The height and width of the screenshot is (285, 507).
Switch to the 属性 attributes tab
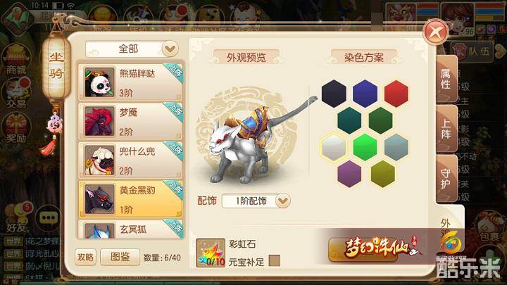pyautogui.click(x=446, y=79)
